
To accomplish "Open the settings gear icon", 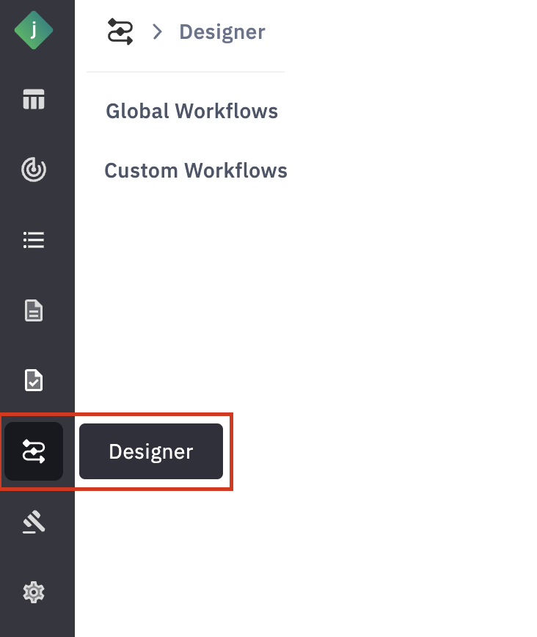I will [34, 591].
